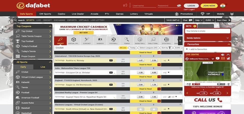Select the Virtual Cricket sport tile
Screen dimensions: 244x114
pos(74,41)
